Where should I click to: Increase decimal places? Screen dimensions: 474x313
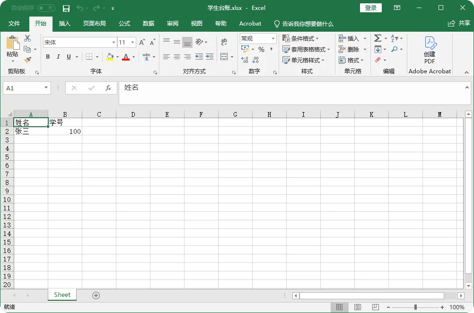click(245, 60)
